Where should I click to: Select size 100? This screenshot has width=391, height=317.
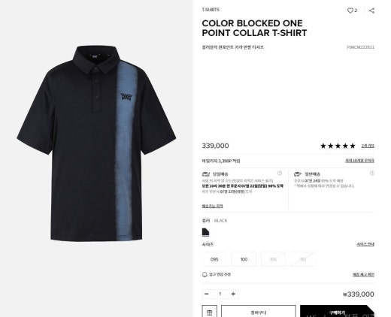click(x=244, y=259)
